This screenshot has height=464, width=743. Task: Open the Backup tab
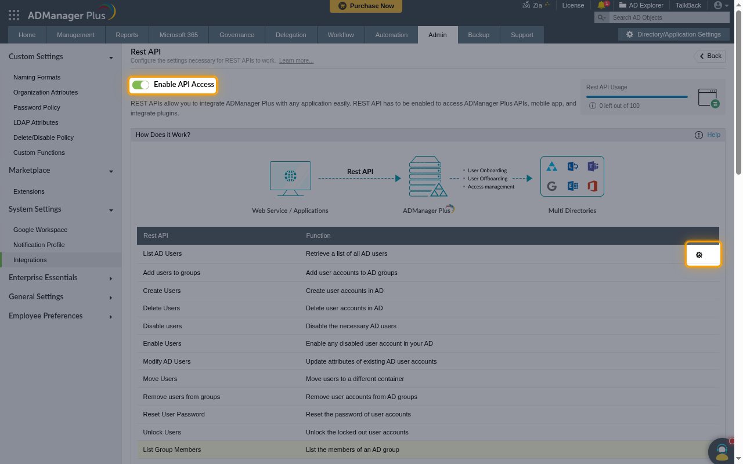tap(478, 35)
